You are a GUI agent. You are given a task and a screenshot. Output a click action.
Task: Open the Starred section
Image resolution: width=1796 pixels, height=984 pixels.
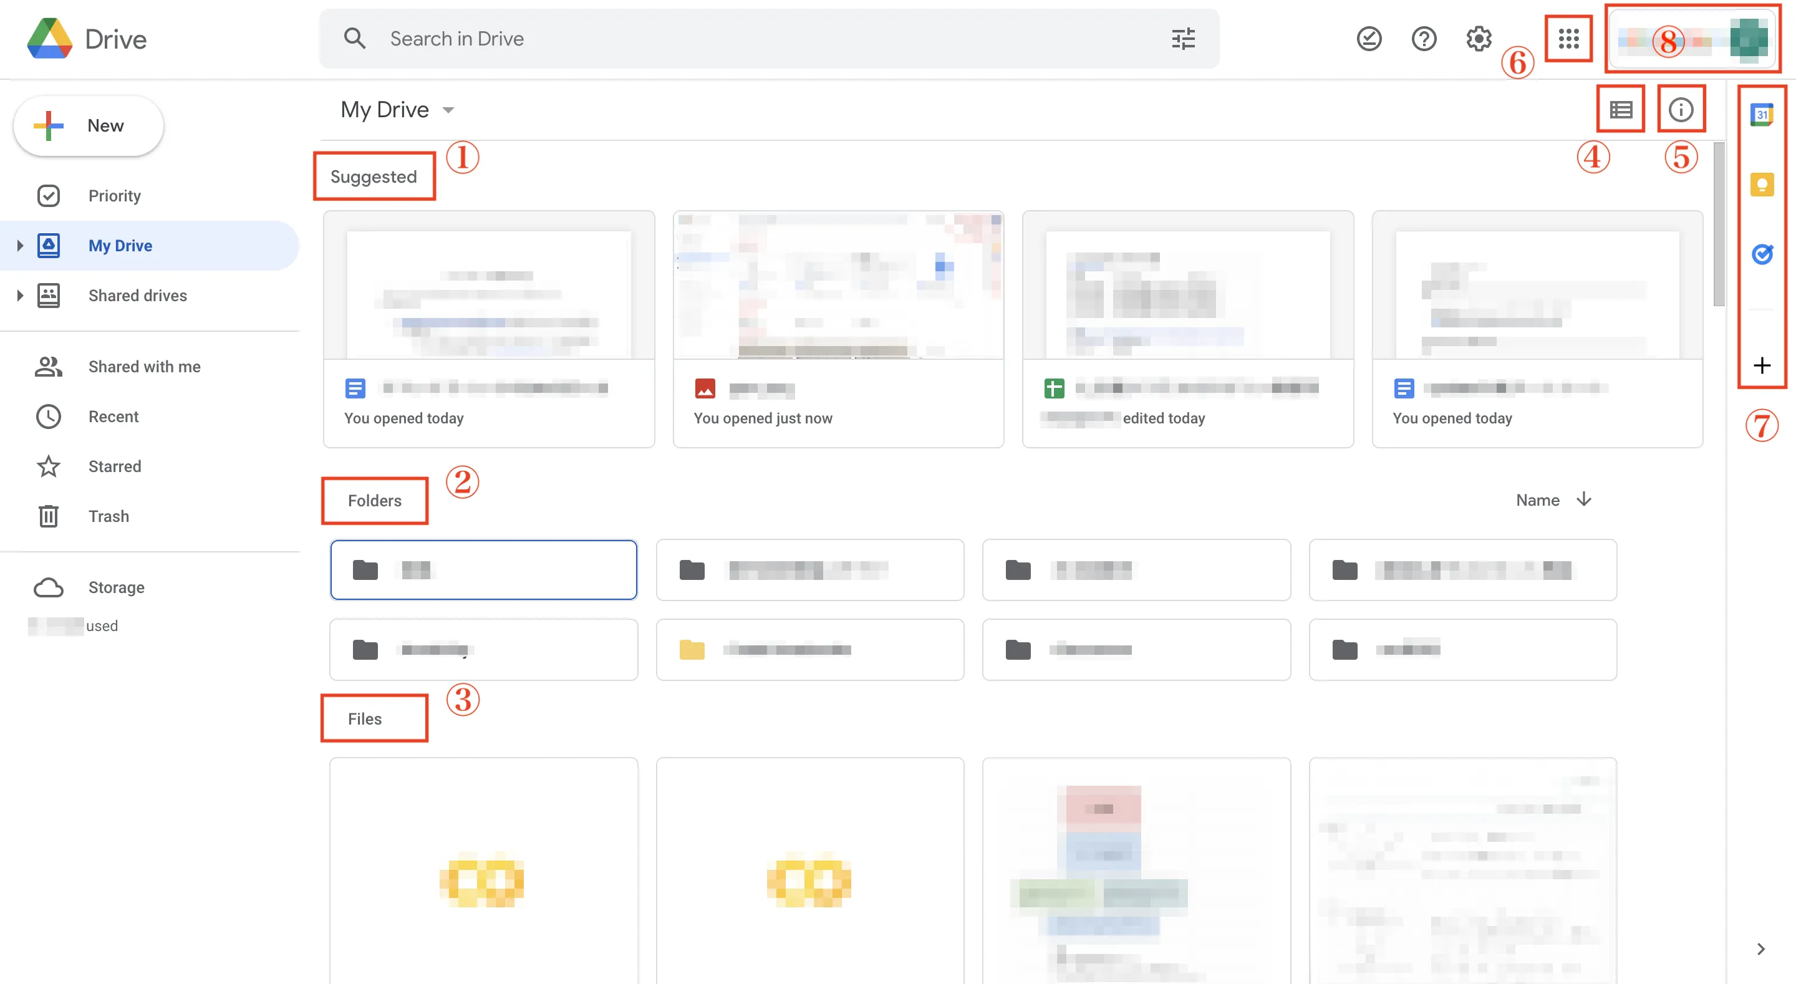coord(114,466)
